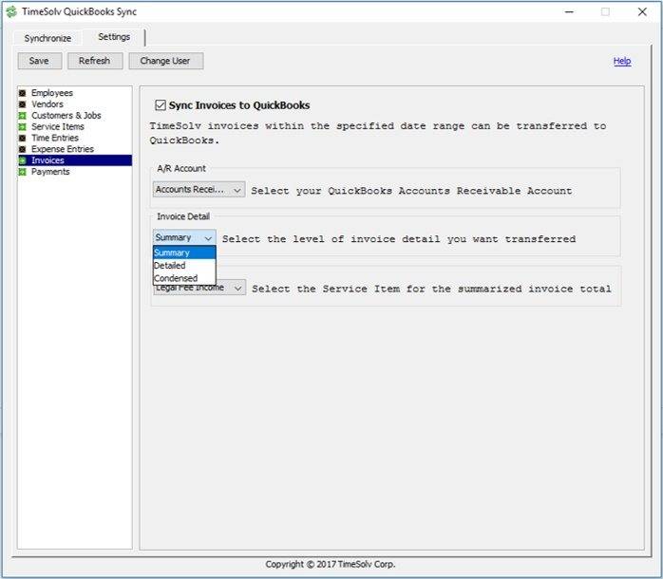663x579 pixels.
Task: Select Invoices in the settings list
Action: pos(75,160)
